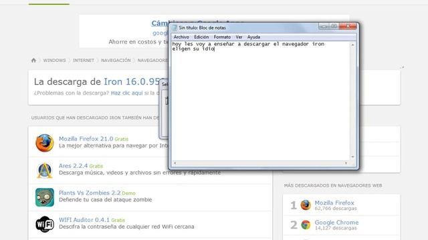Go to NAVEGACIÓN in the breadcrumb
The width and height of the screenshot is (428, 240).
[x=116, y=61]
